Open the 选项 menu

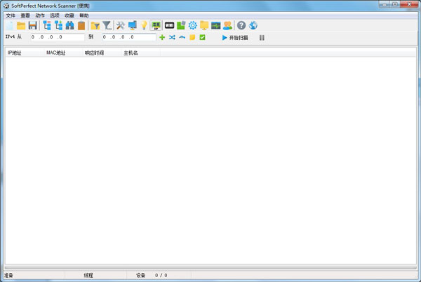[54, 15]
